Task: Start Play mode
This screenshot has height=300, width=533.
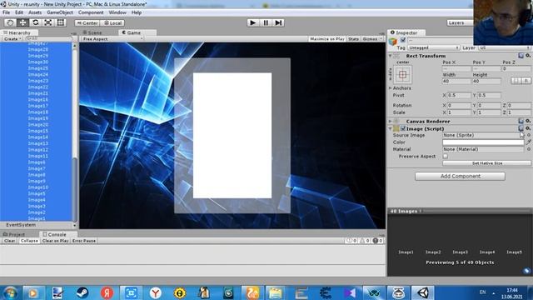Action: pos(252,22)
